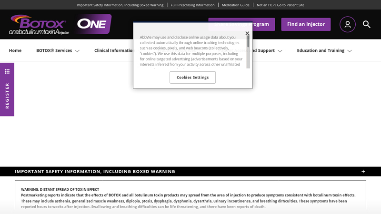This screenshot has height=214, width=381.
Task: Open the Clinical Information menu
Action: pyautogui.click(x=114, y=50)
